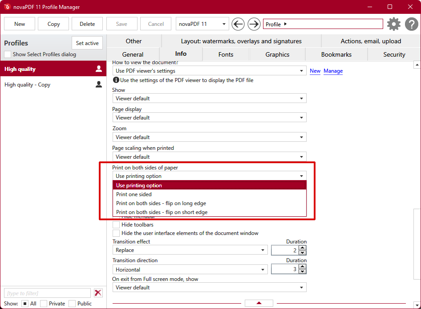Screen dimensions: 421x309
Task: Click the Transition effect duration field
Action: [x=285, y=250]
